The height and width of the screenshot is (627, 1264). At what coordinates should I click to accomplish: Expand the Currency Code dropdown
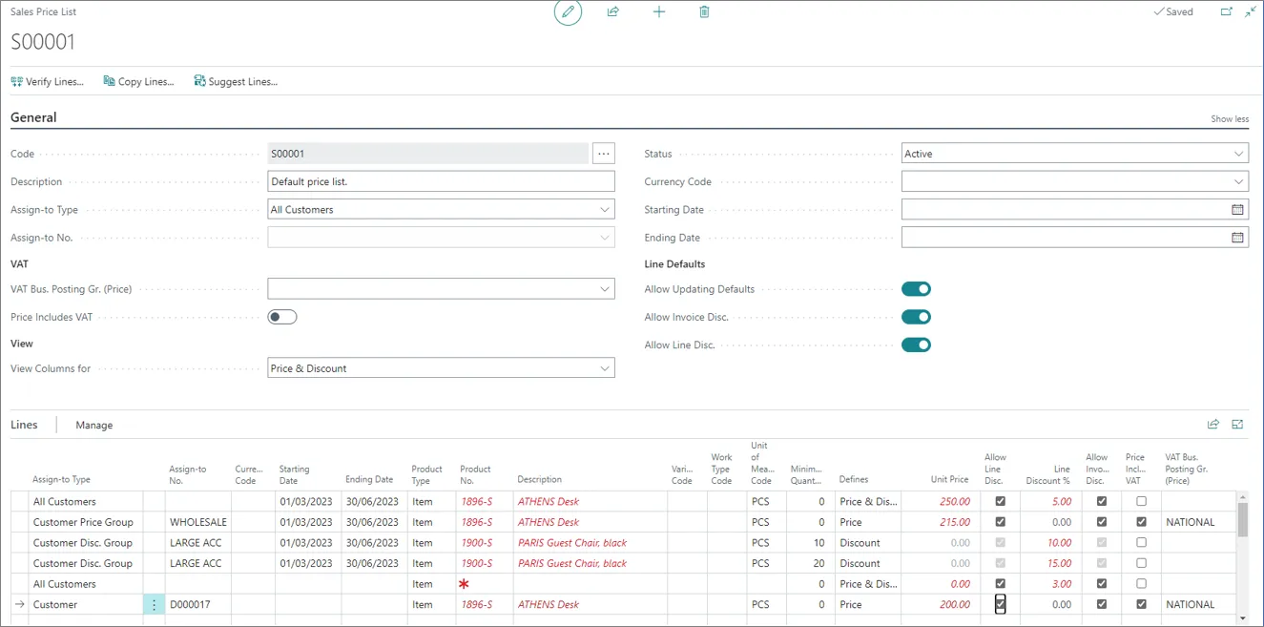1238,181
